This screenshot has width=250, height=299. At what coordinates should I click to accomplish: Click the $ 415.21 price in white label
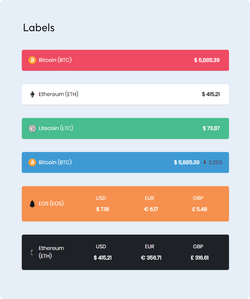point(211,94)
